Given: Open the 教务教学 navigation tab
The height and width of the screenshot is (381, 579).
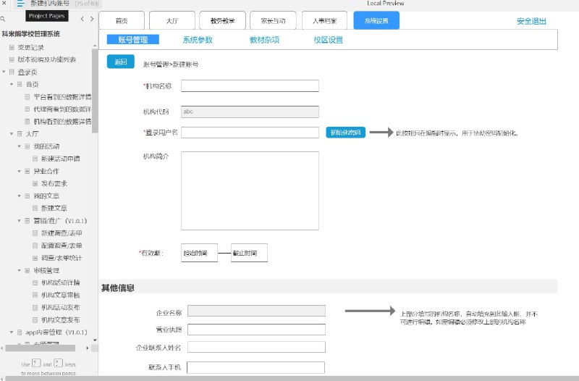Looking at the screenshot, I should [222, 21].
